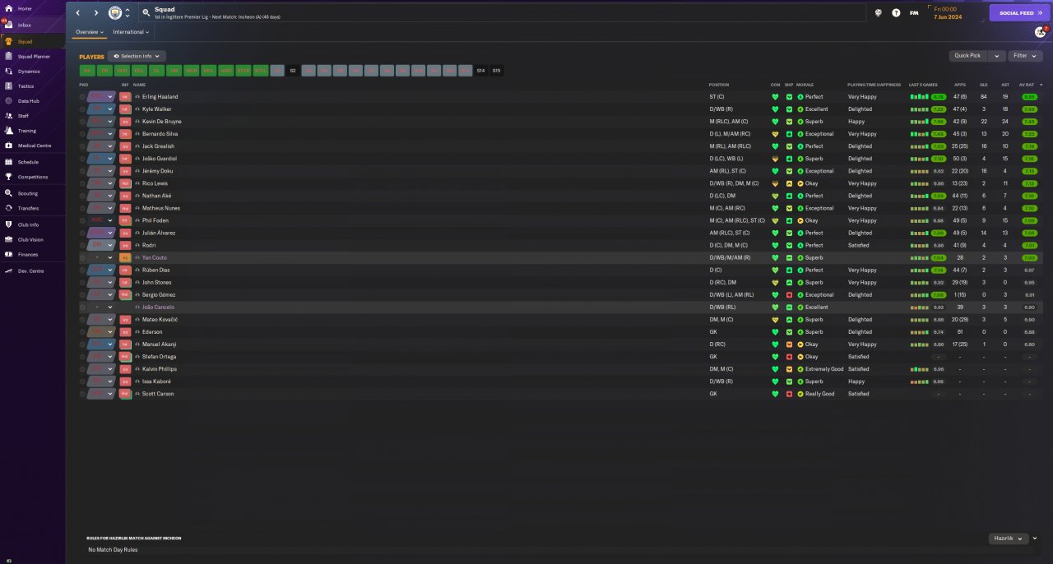
Task: Go forward with the right arrow
Action: 95,13
